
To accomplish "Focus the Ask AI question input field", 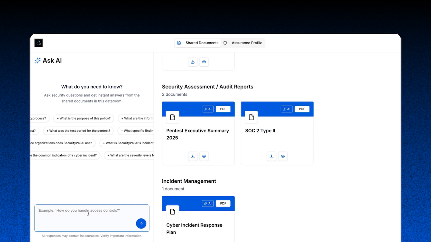I will [92, 218].
